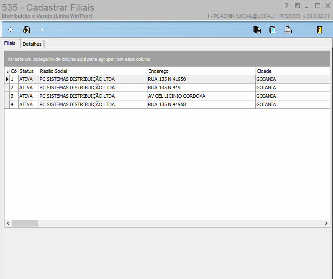
Task: Click GOIANIA city cell of branch 2
Action: click(x=293, y=88)
